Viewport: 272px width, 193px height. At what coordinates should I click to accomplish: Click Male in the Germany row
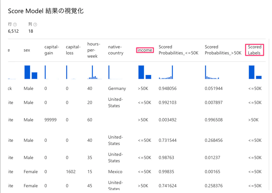28,89
